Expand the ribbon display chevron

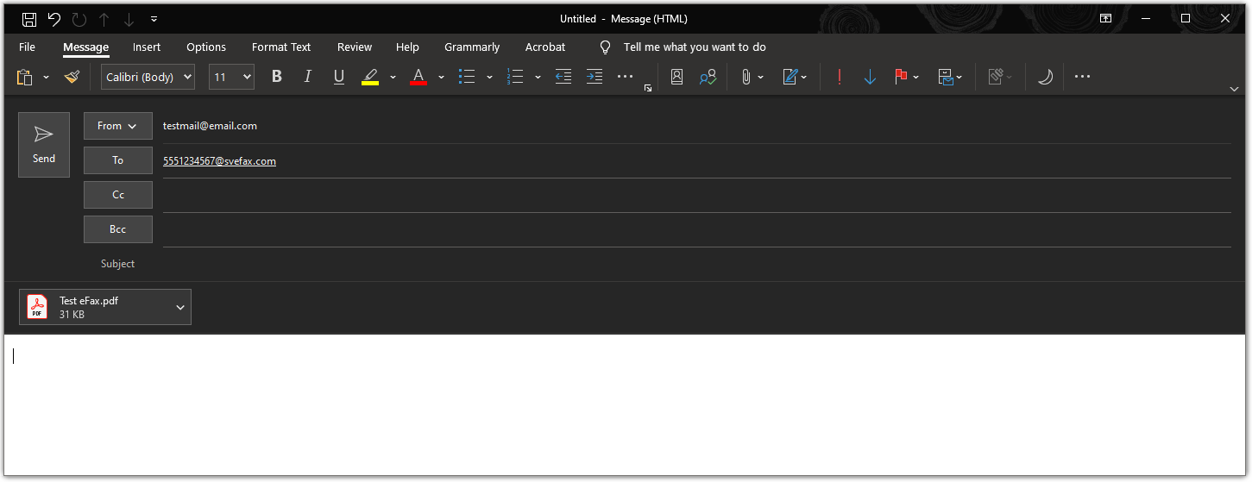click(1234, 88)
